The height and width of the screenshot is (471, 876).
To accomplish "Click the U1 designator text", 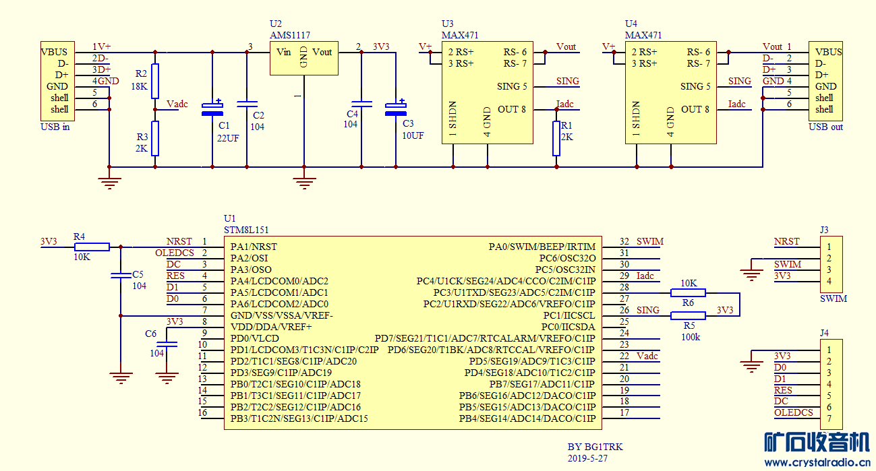I will tap(230, 219).
